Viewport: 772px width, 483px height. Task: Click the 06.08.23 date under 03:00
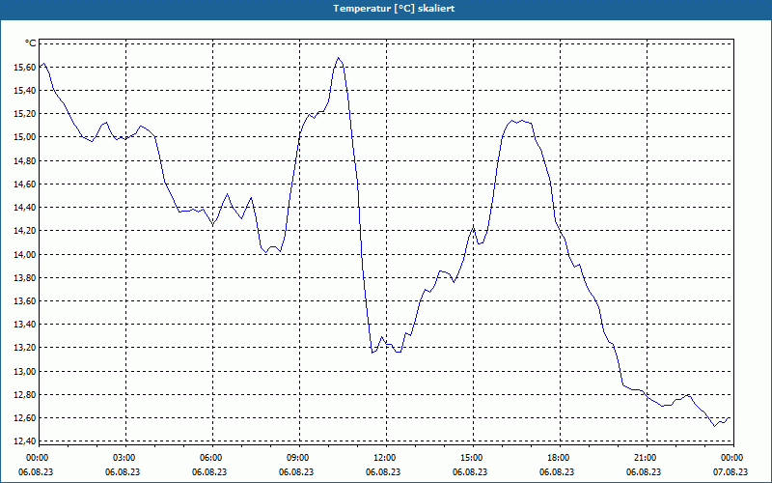pyautogui.click(x=123, y=472)
